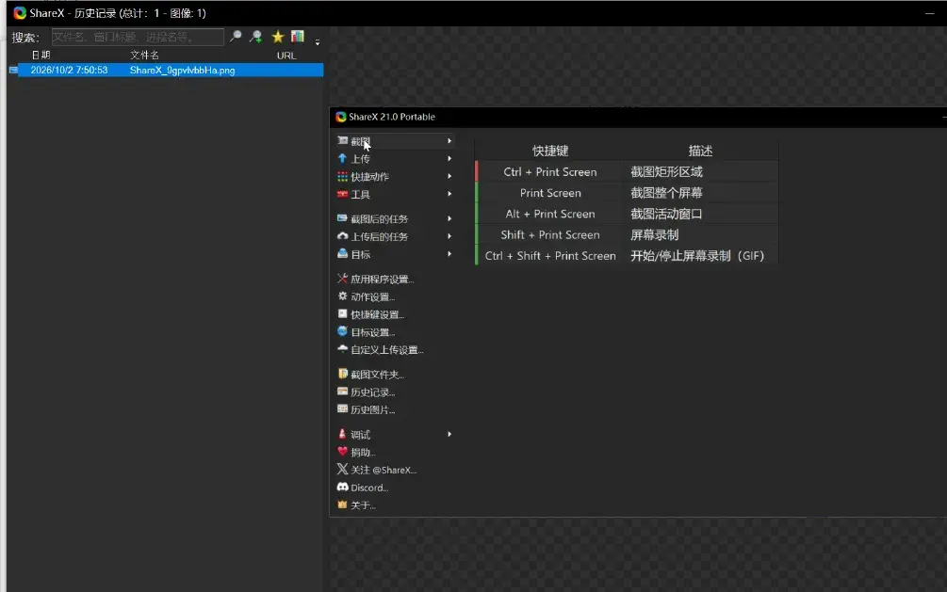Open 目标设置 destination settings

click(372, 332)
